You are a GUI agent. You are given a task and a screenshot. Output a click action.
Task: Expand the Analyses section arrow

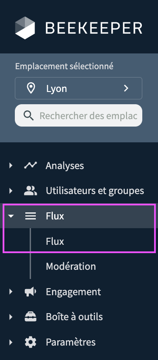tap(10, 165)
